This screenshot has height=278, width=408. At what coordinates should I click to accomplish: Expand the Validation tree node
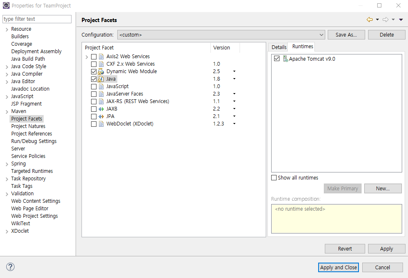(7, 194)
